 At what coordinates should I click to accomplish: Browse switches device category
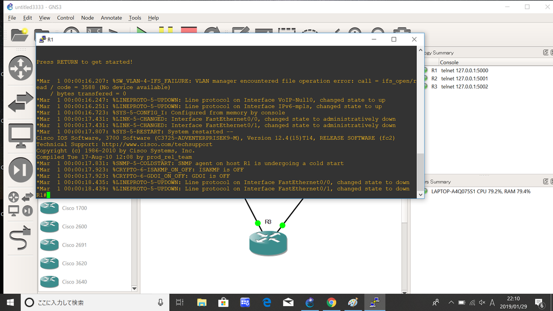coord(21,102)
